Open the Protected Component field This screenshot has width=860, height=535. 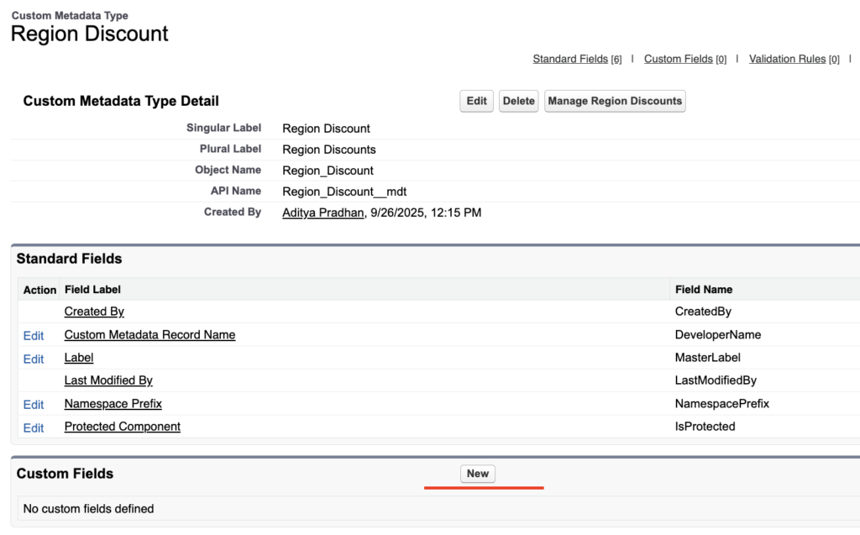122,426
